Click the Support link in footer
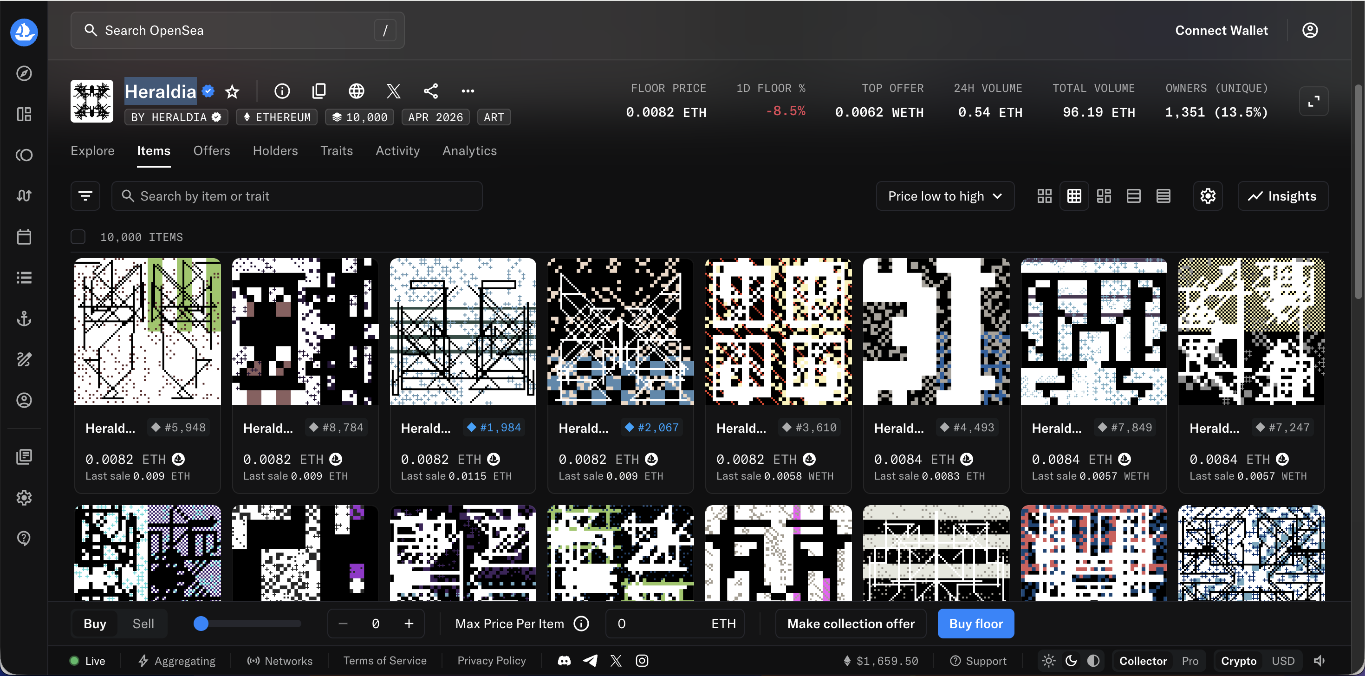Image resolution: width=1365 pixels, height=676 pixels. point(978,661)
